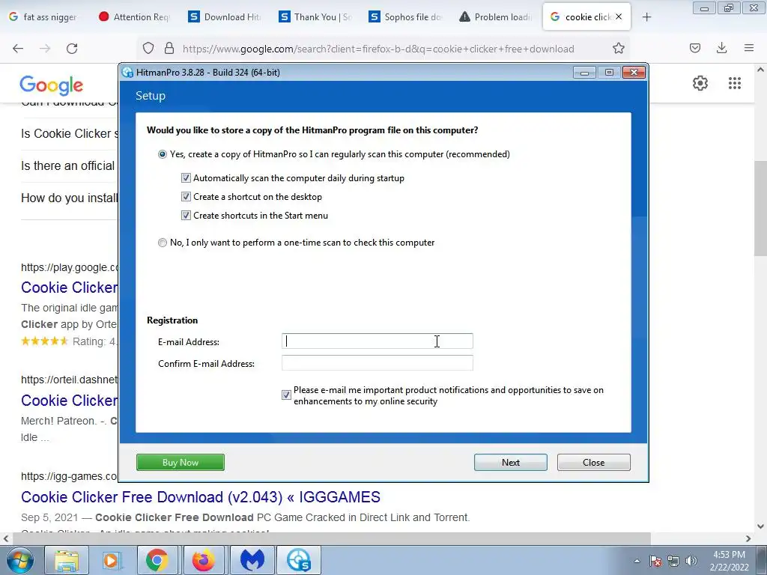Switch to the Download HitmanPro tab
Screen dimensions: 767x575
click(x=224, y=17)
